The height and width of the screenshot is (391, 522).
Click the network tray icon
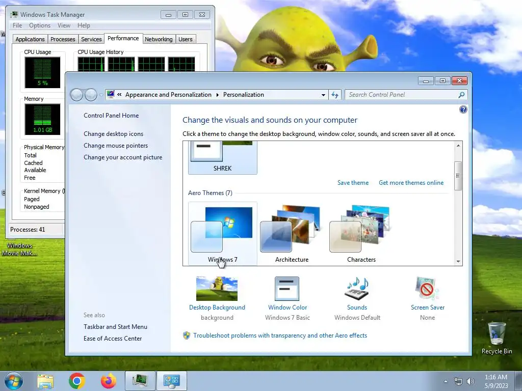[x=458, y=381]
